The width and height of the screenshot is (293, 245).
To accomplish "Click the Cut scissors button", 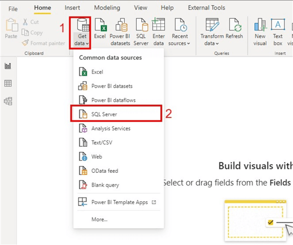I will 30,22.
